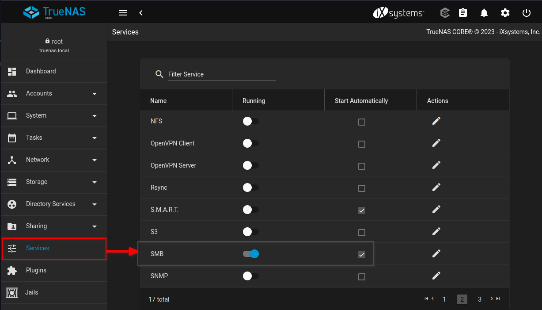This screenshot has width=542, height=310.
Task: Open the Plugins section in the sidebar
Action: point(36,270)
